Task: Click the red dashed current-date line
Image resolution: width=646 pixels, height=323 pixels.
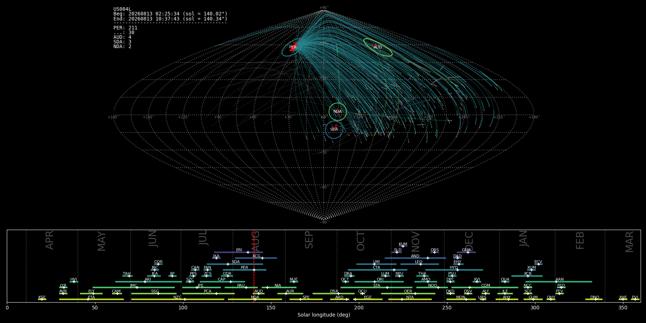Action: pos(254,266)
